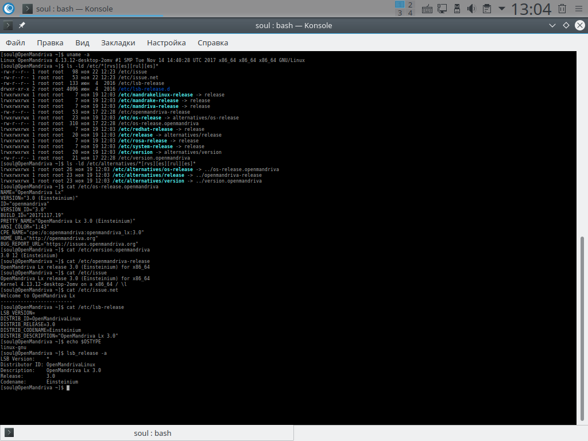Click the NAME="OpenMandriva Lx" line
The image size is (588, 441).
(32, 192)
